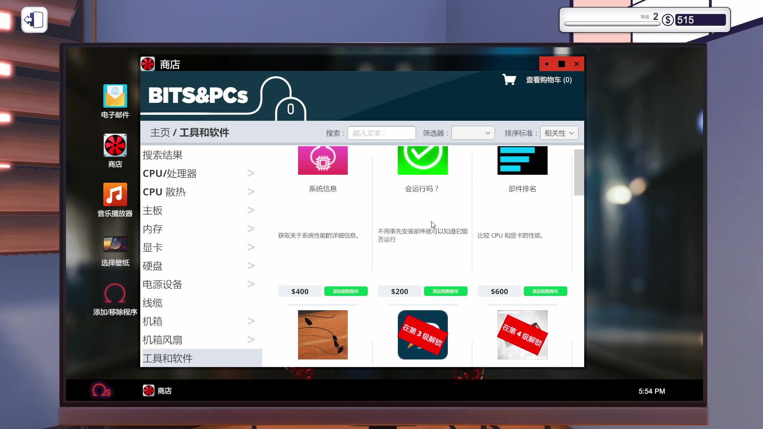Click the 部件排名 product title
Screen dimensions: 763x429
tap(522, 189)
